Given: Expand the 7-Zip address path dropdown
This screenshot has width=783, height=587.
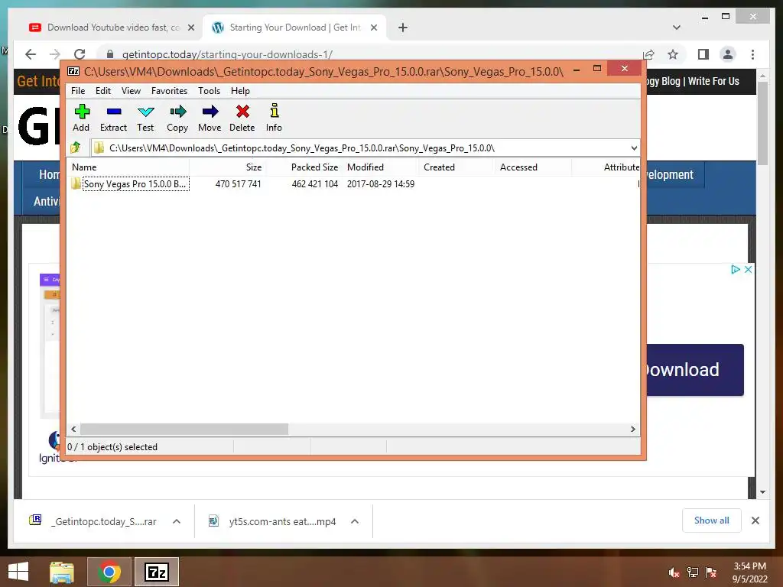Looking at the screenshot, I should [634, 148].
